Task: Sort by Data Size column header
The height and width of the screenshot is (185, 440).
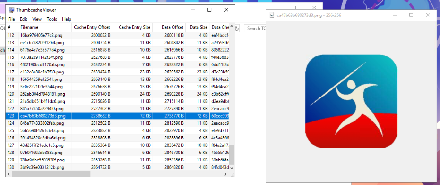Action: 197,27
